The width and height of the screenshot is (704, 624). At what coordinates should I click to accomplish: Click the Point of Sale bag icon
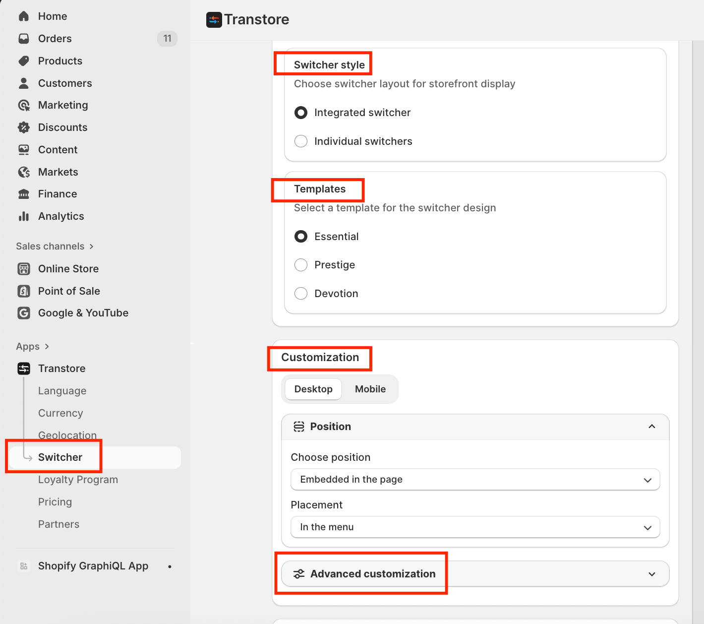24,291
